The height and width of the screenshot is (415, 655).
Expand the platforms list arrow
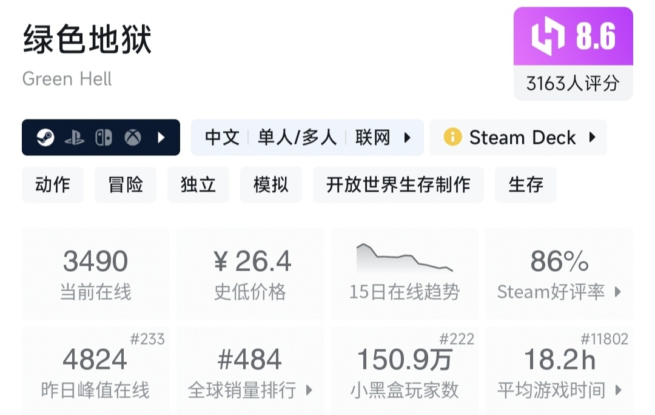[x=161, y=138]
